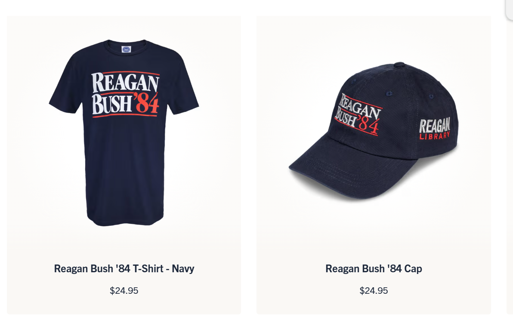Click the navy T-shirt product image
Screen dimensions: 513x320
coord(124,133)
